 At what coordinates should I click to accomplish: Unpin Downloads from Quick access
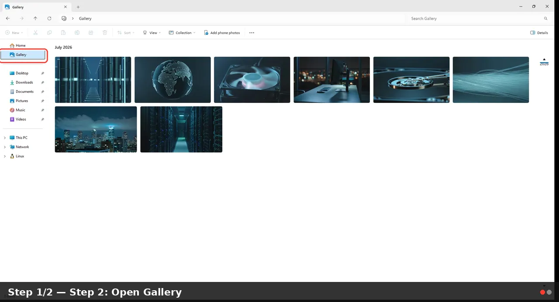pos(42,82)
